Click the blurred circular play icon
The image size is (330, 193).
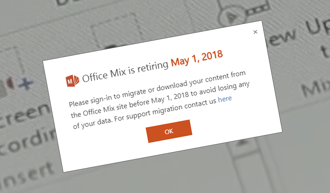(232, 17)
